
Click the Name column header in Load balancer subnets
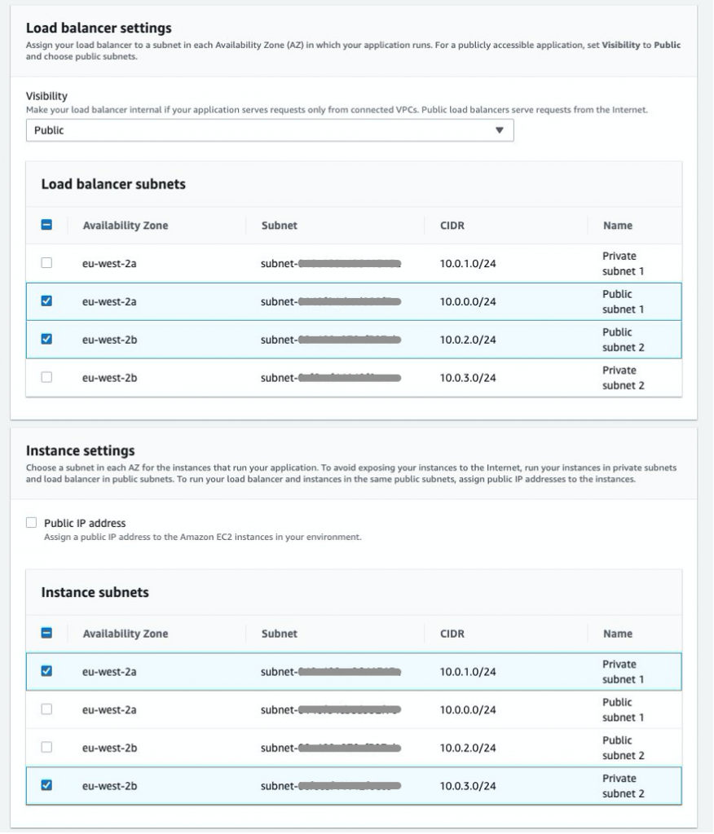(x=616, y=224)
